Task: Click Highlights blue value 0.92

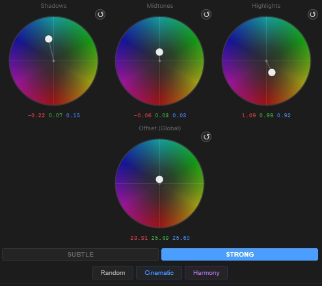Action: pos(284,115)
